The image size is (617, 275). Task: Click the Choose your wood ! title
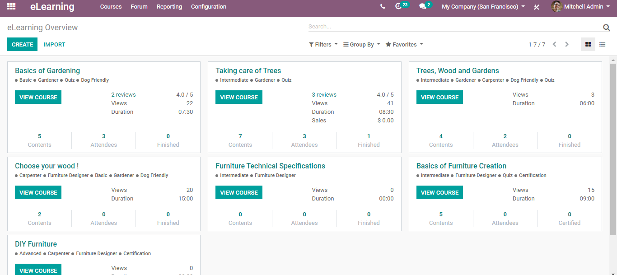pyautogui.click(x=47, y=166)
